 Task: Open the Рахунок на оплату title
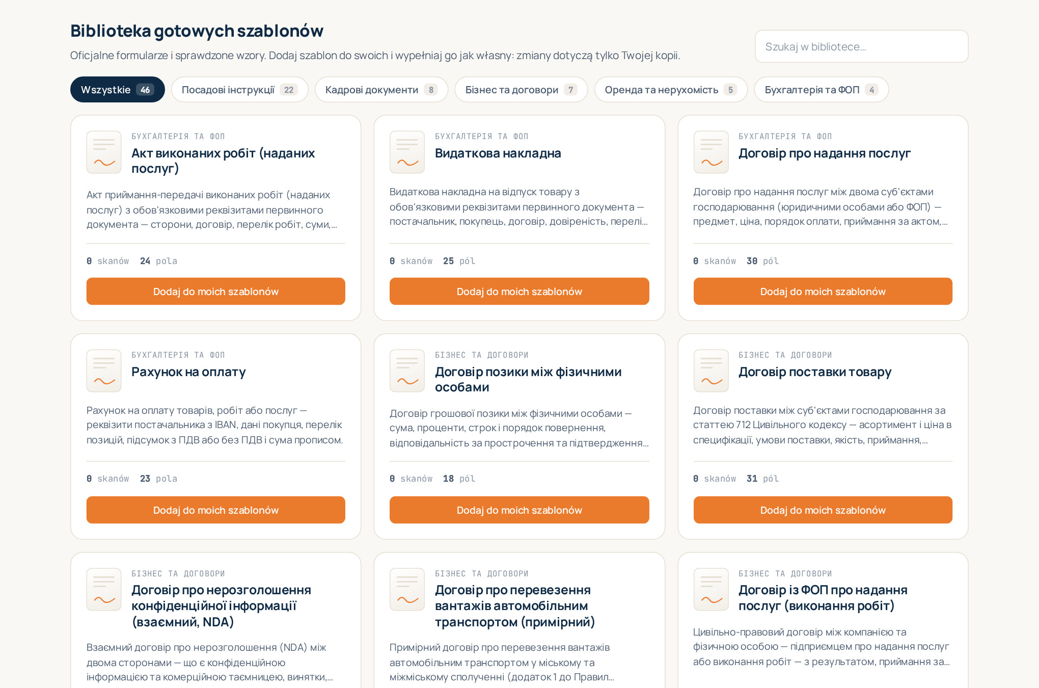pyautogui.click(x=188, y=372)
